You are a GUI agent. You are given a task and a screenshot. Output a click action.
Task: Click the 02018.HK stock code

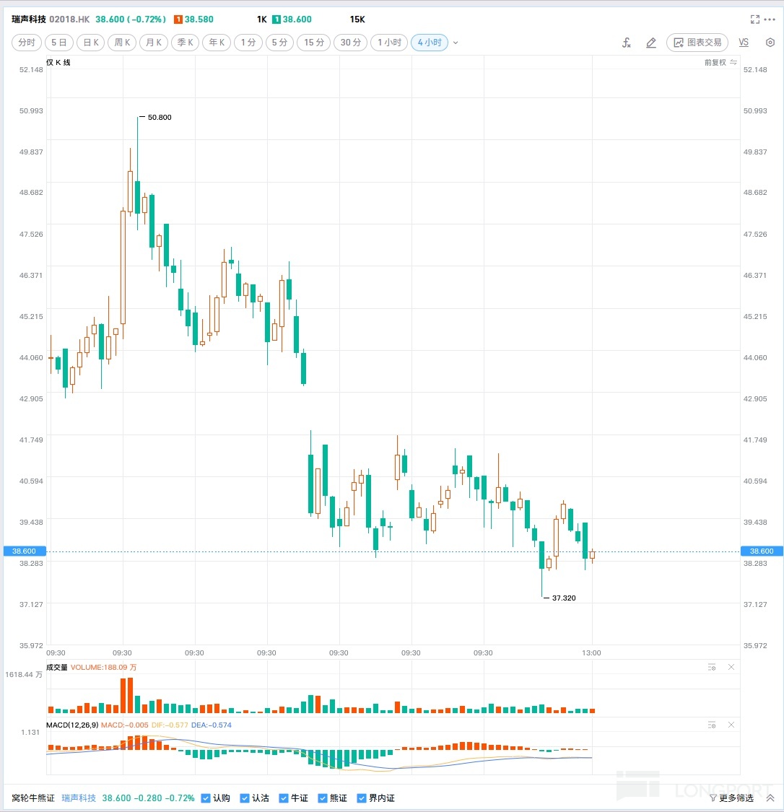point(69,19)
